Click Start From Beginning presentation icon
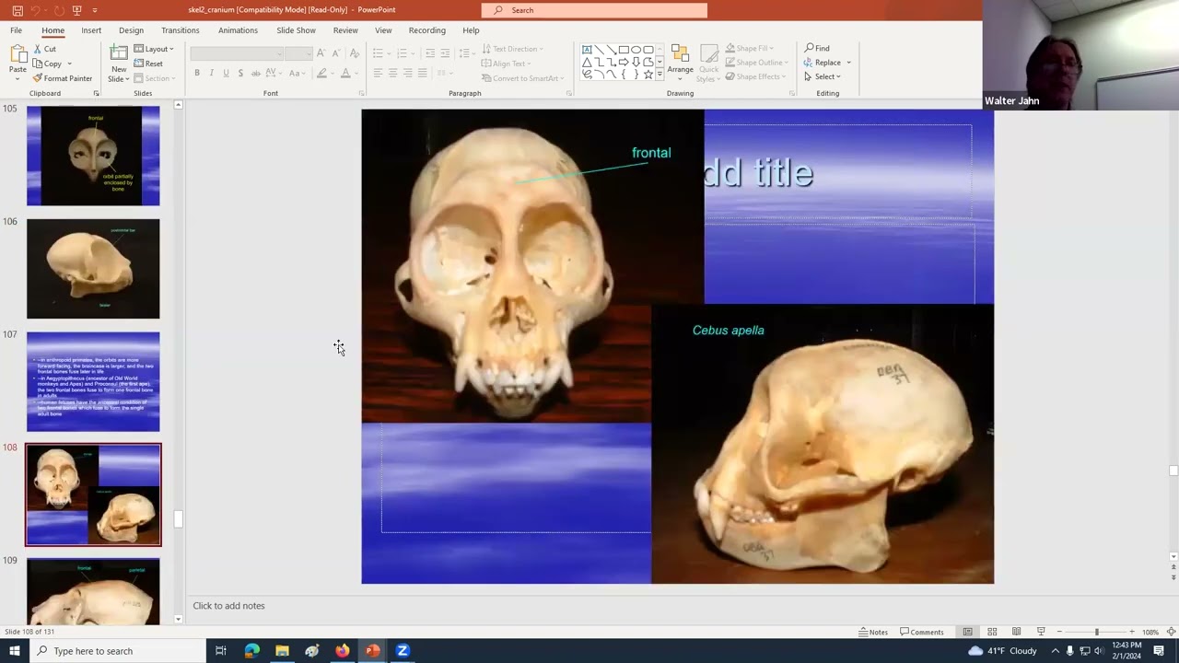 (x=77, y=10)
